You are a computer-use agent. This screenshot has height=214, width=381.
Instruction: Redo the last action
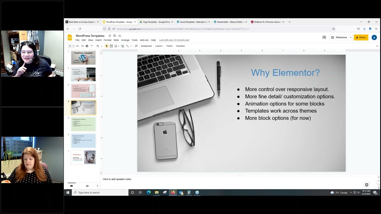pyautogui.click(x=82, y=46)
